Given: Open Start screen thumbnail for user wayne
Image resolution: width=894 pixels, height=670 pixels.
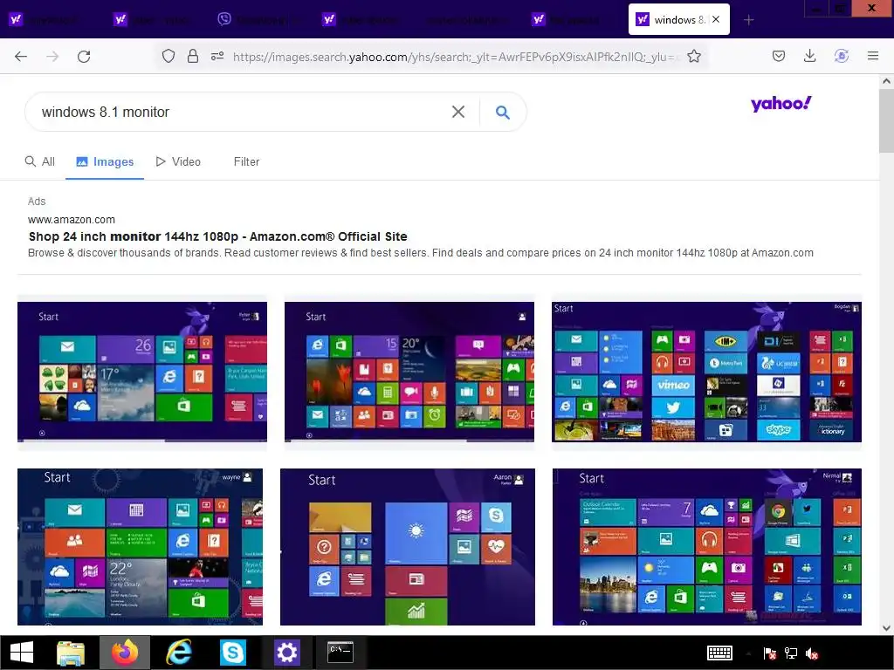Looking at the screenshot, I should click(x=141, y=547).
